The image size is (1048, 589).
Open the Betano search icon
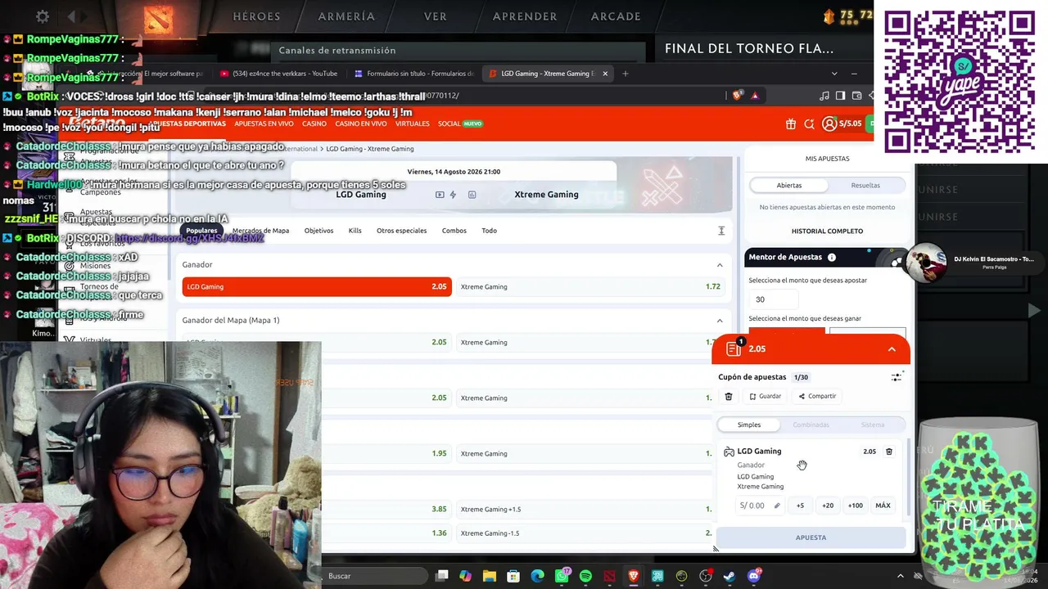pos(809,124)
